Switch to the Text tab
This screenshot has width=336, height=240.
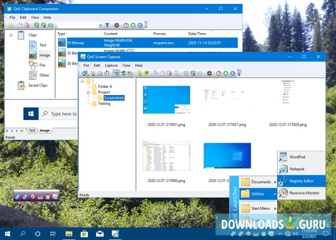pos(32,130)
